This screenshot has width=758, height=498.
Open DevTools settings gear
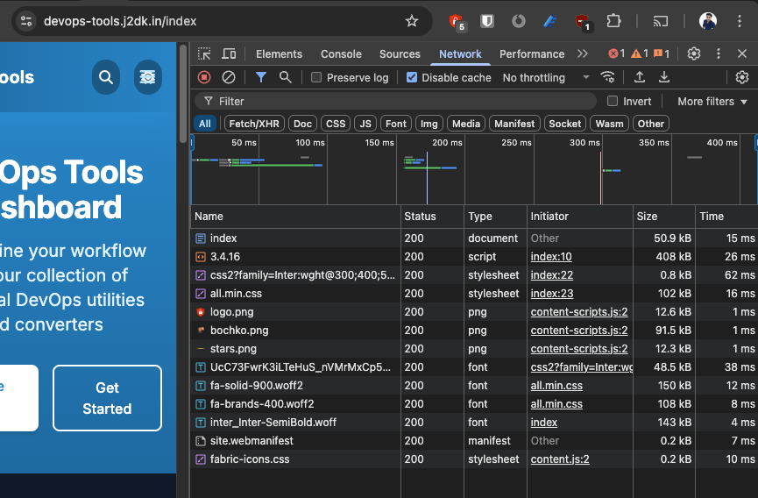[694, 53]
